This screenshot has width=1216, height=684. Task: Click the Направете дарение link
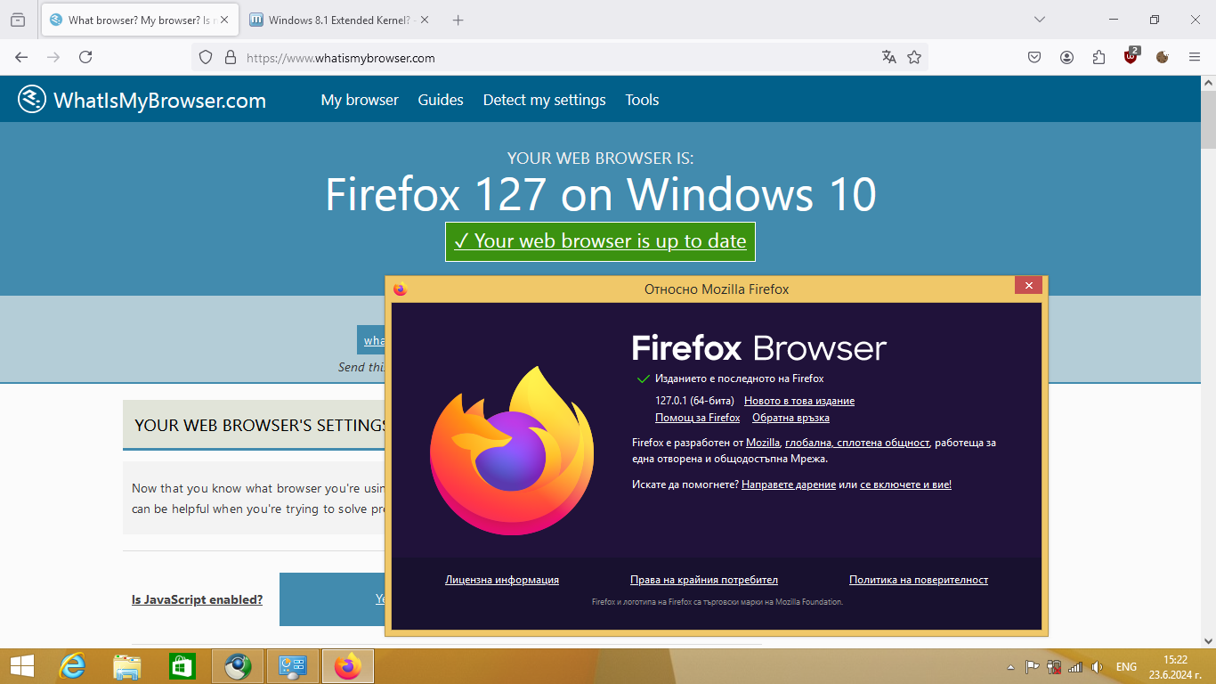pos(789,484)
